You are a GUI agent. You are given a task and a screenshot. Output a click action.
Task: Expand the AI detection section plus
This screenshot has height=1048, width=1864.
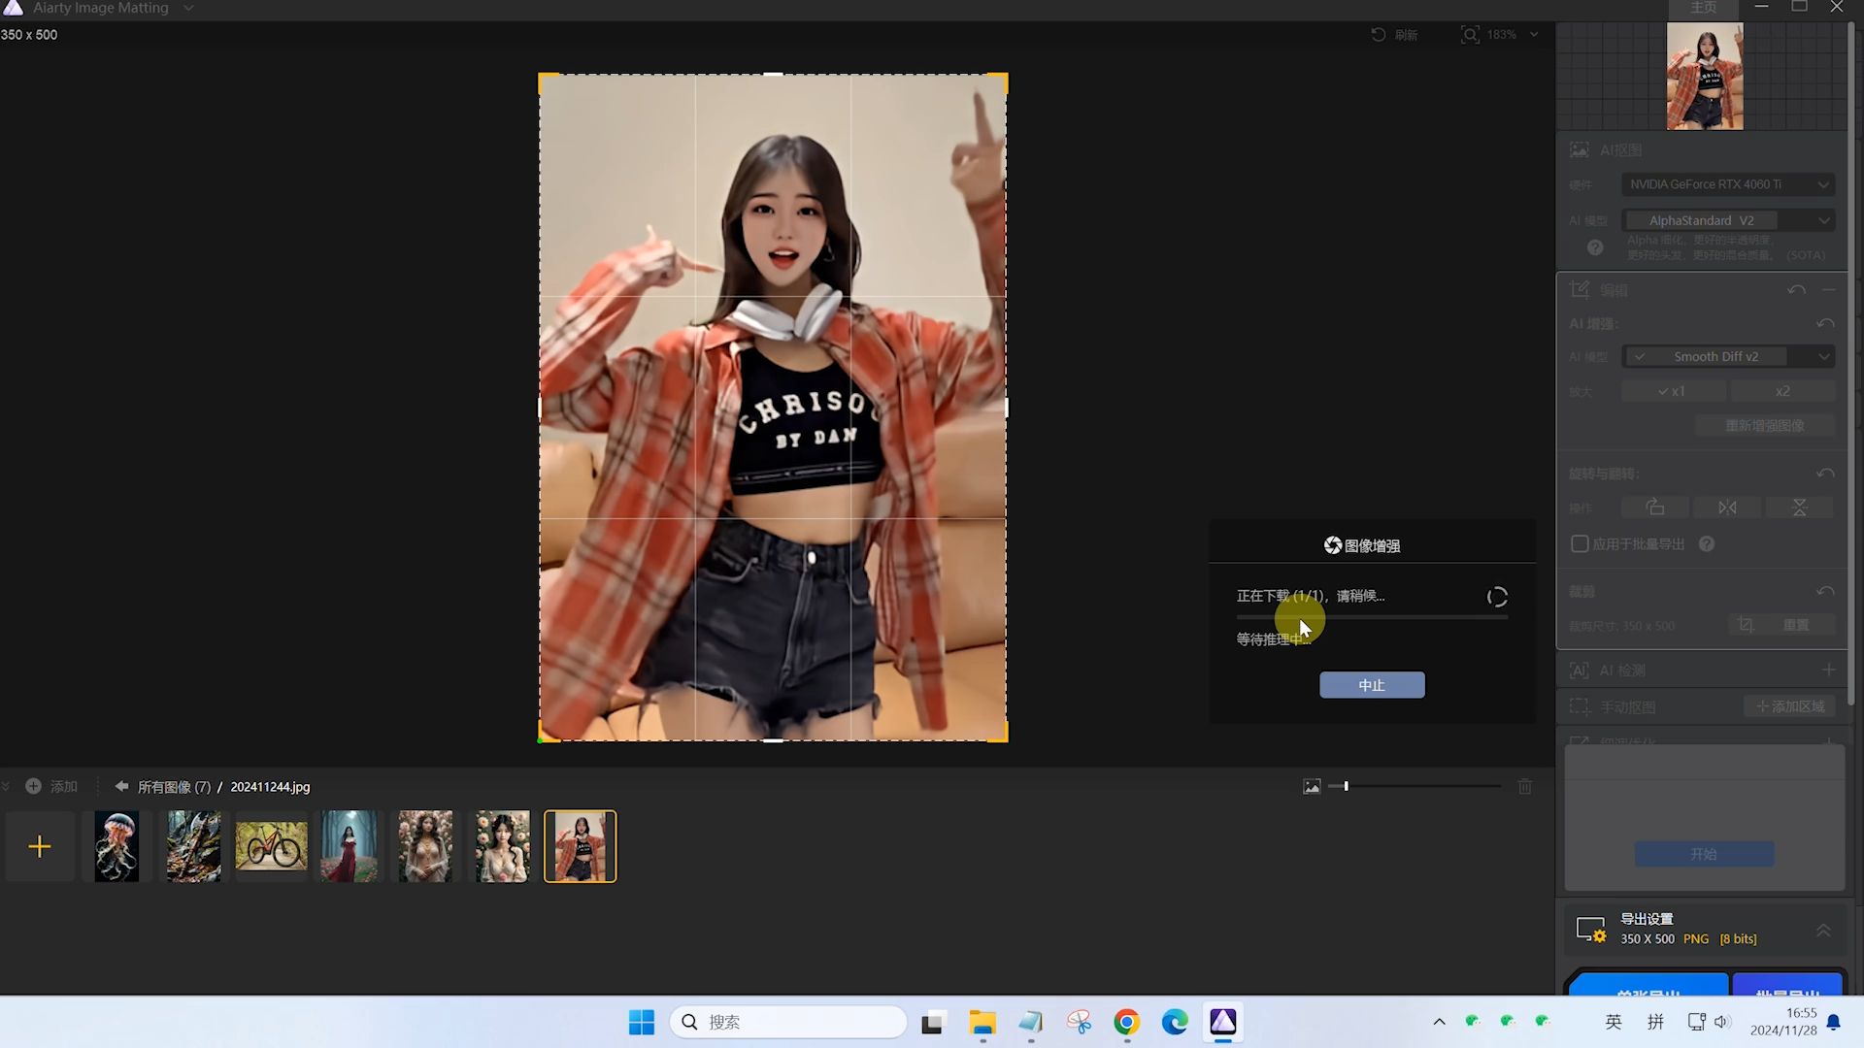(1828, 671)
